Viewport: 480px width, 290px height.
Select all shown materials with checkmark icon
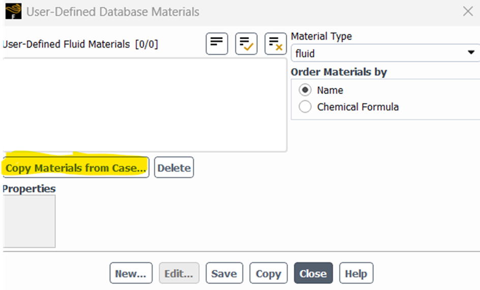pyautogui.click(x=246, y=44)
